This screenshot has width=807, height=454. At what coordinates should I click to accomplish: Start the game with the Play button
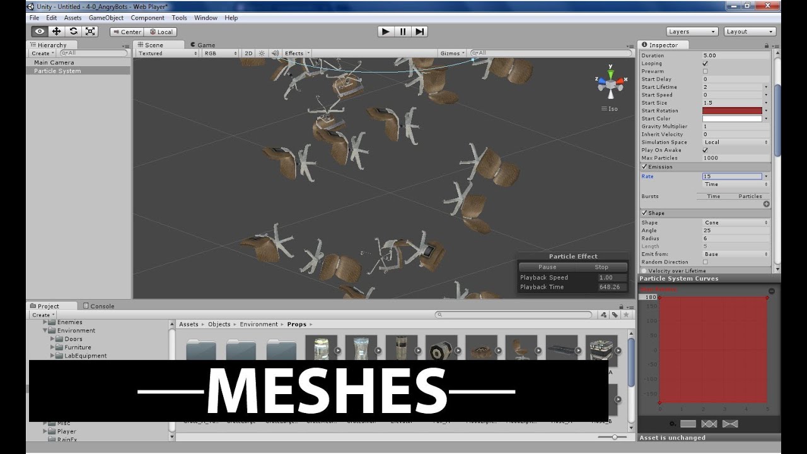pyautogui.click(x=386, y=32)
